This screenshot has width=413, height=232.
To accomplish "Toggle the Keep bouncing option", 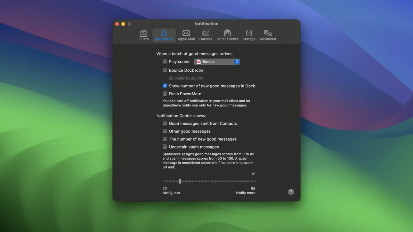I will (x=171, y=78).
